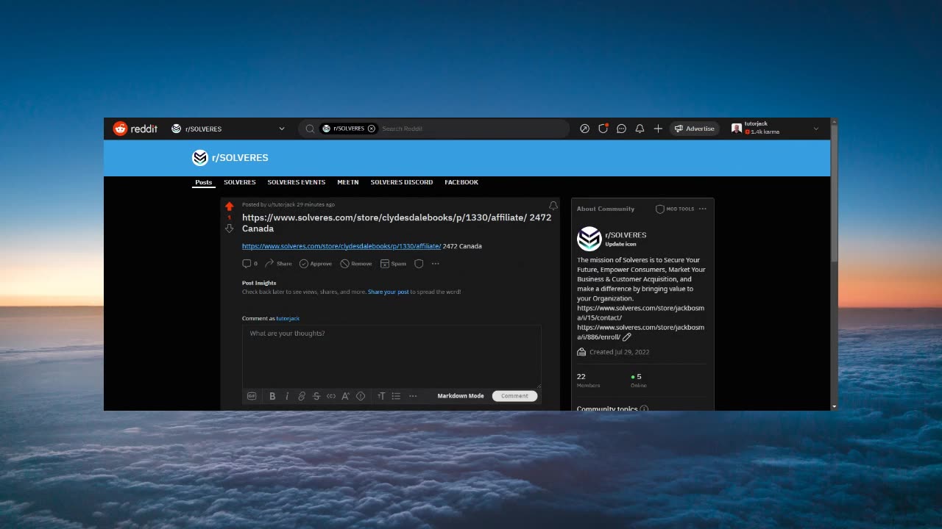The width and height of the screenshot is (942, 529).
Task: Expand the r/SOLVERES community dropdown
Action: pos(281,129)
